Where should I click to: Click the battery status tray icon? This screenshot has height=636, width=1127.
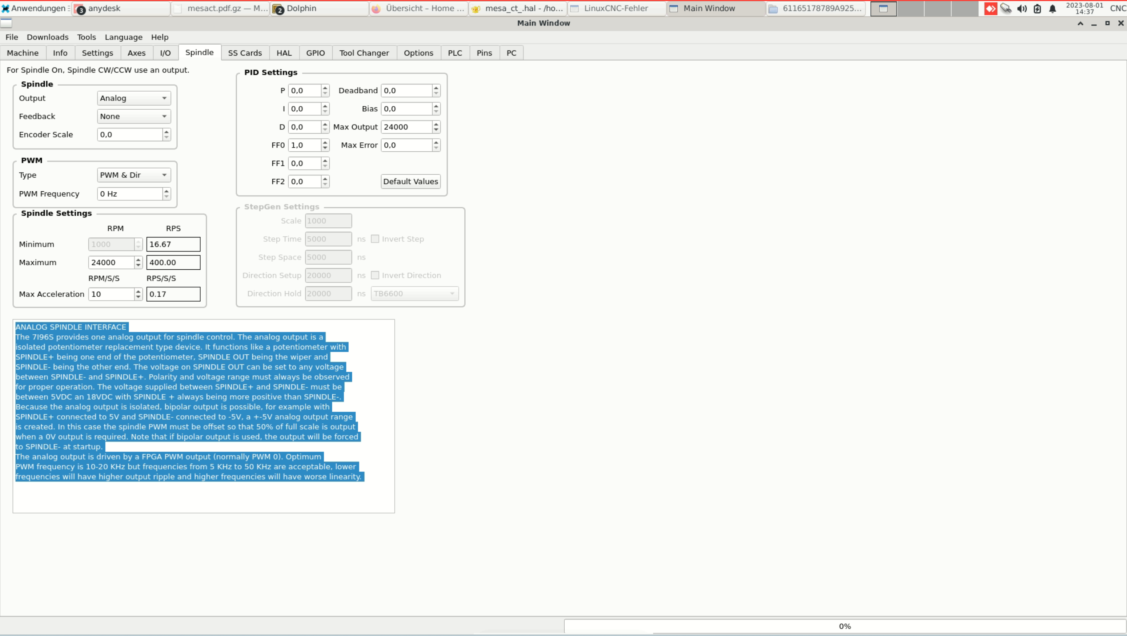(x=1037, y=8)
